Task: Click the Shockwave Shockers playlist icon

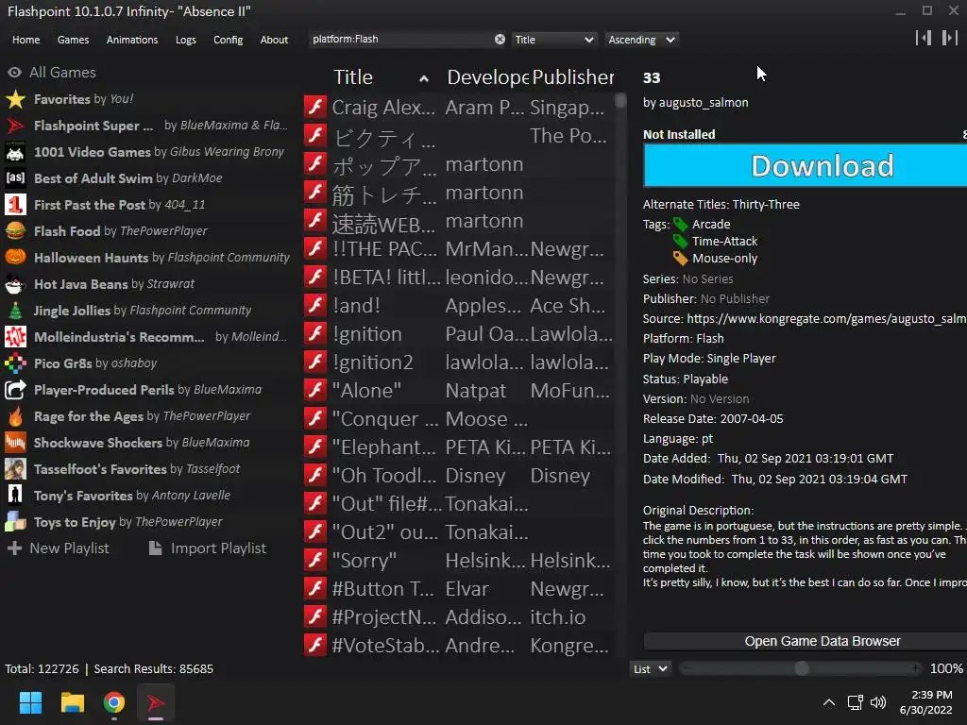Action: [15, 443]
